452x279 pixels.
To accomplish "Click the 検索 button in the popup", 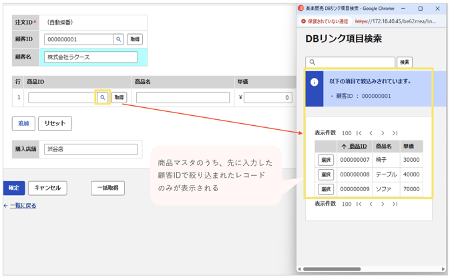I will [405, 62].
